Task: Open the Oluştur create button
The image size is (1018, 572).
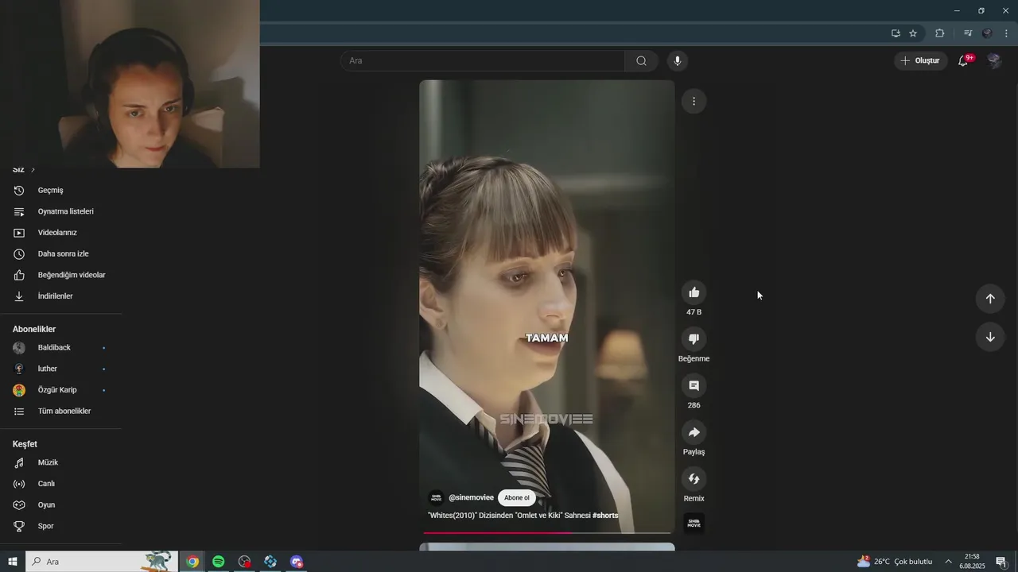Action: pos(920,60)
